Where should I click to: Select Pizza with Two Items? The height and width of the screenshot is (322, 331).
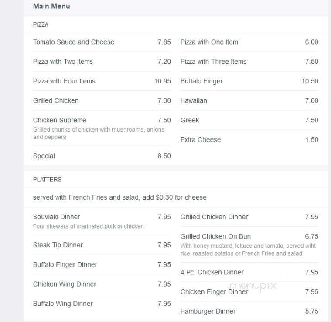point(63,62)
